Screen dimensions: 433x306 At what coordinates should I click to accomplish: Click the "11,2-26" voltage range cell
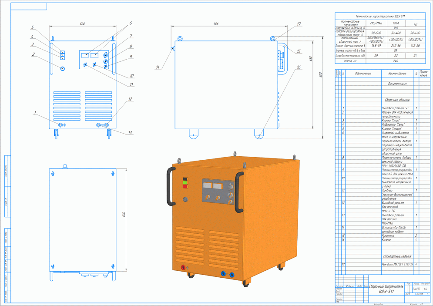coord(415,46)
